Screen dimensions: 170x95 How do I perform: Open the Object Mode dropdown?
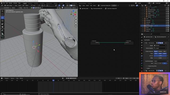9,5
